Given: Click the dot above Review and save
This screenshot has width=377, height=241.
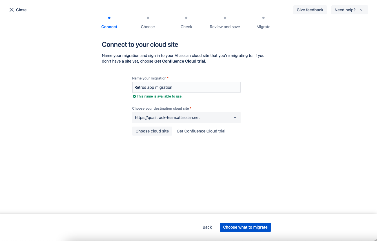Looking at the screenshot, I should click(x=225, y=18).
